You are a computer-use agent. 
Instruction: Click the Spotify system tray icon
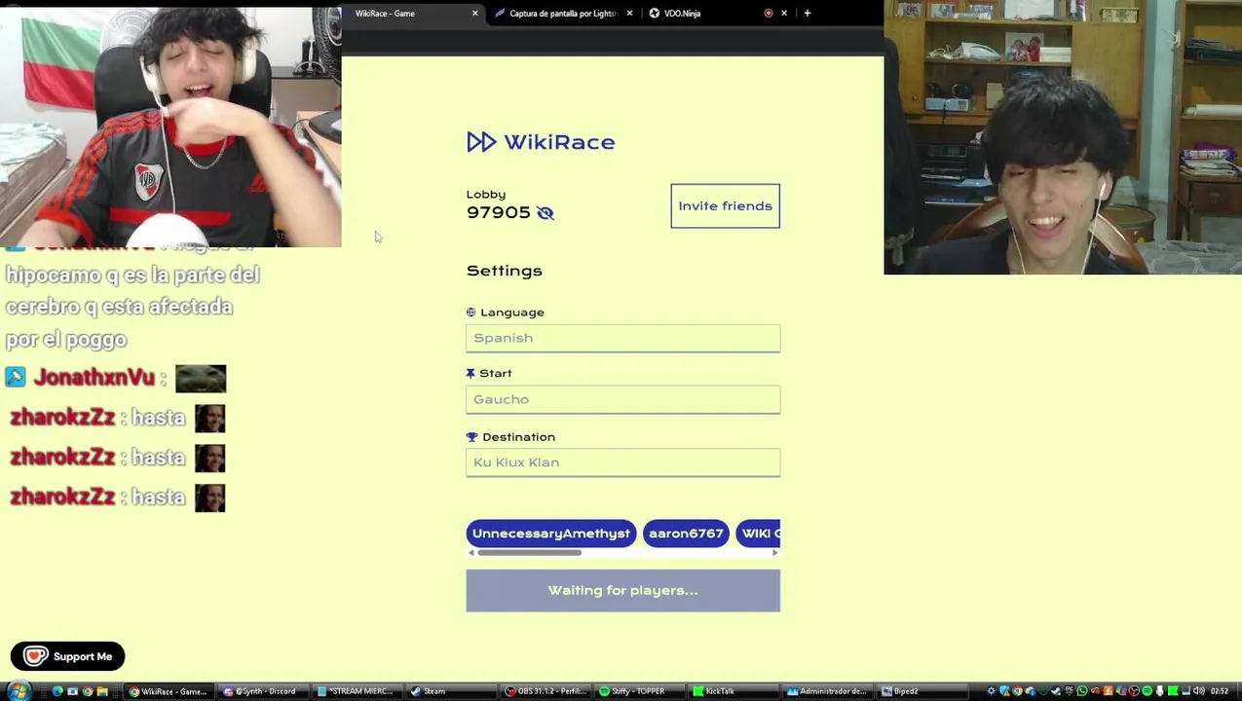click(1148, 691)
